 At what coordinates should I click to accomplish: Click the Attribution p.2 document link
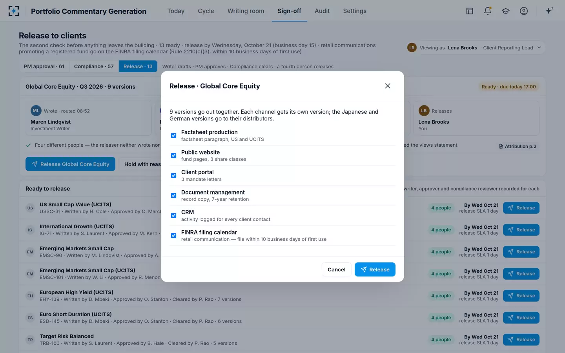518,146
